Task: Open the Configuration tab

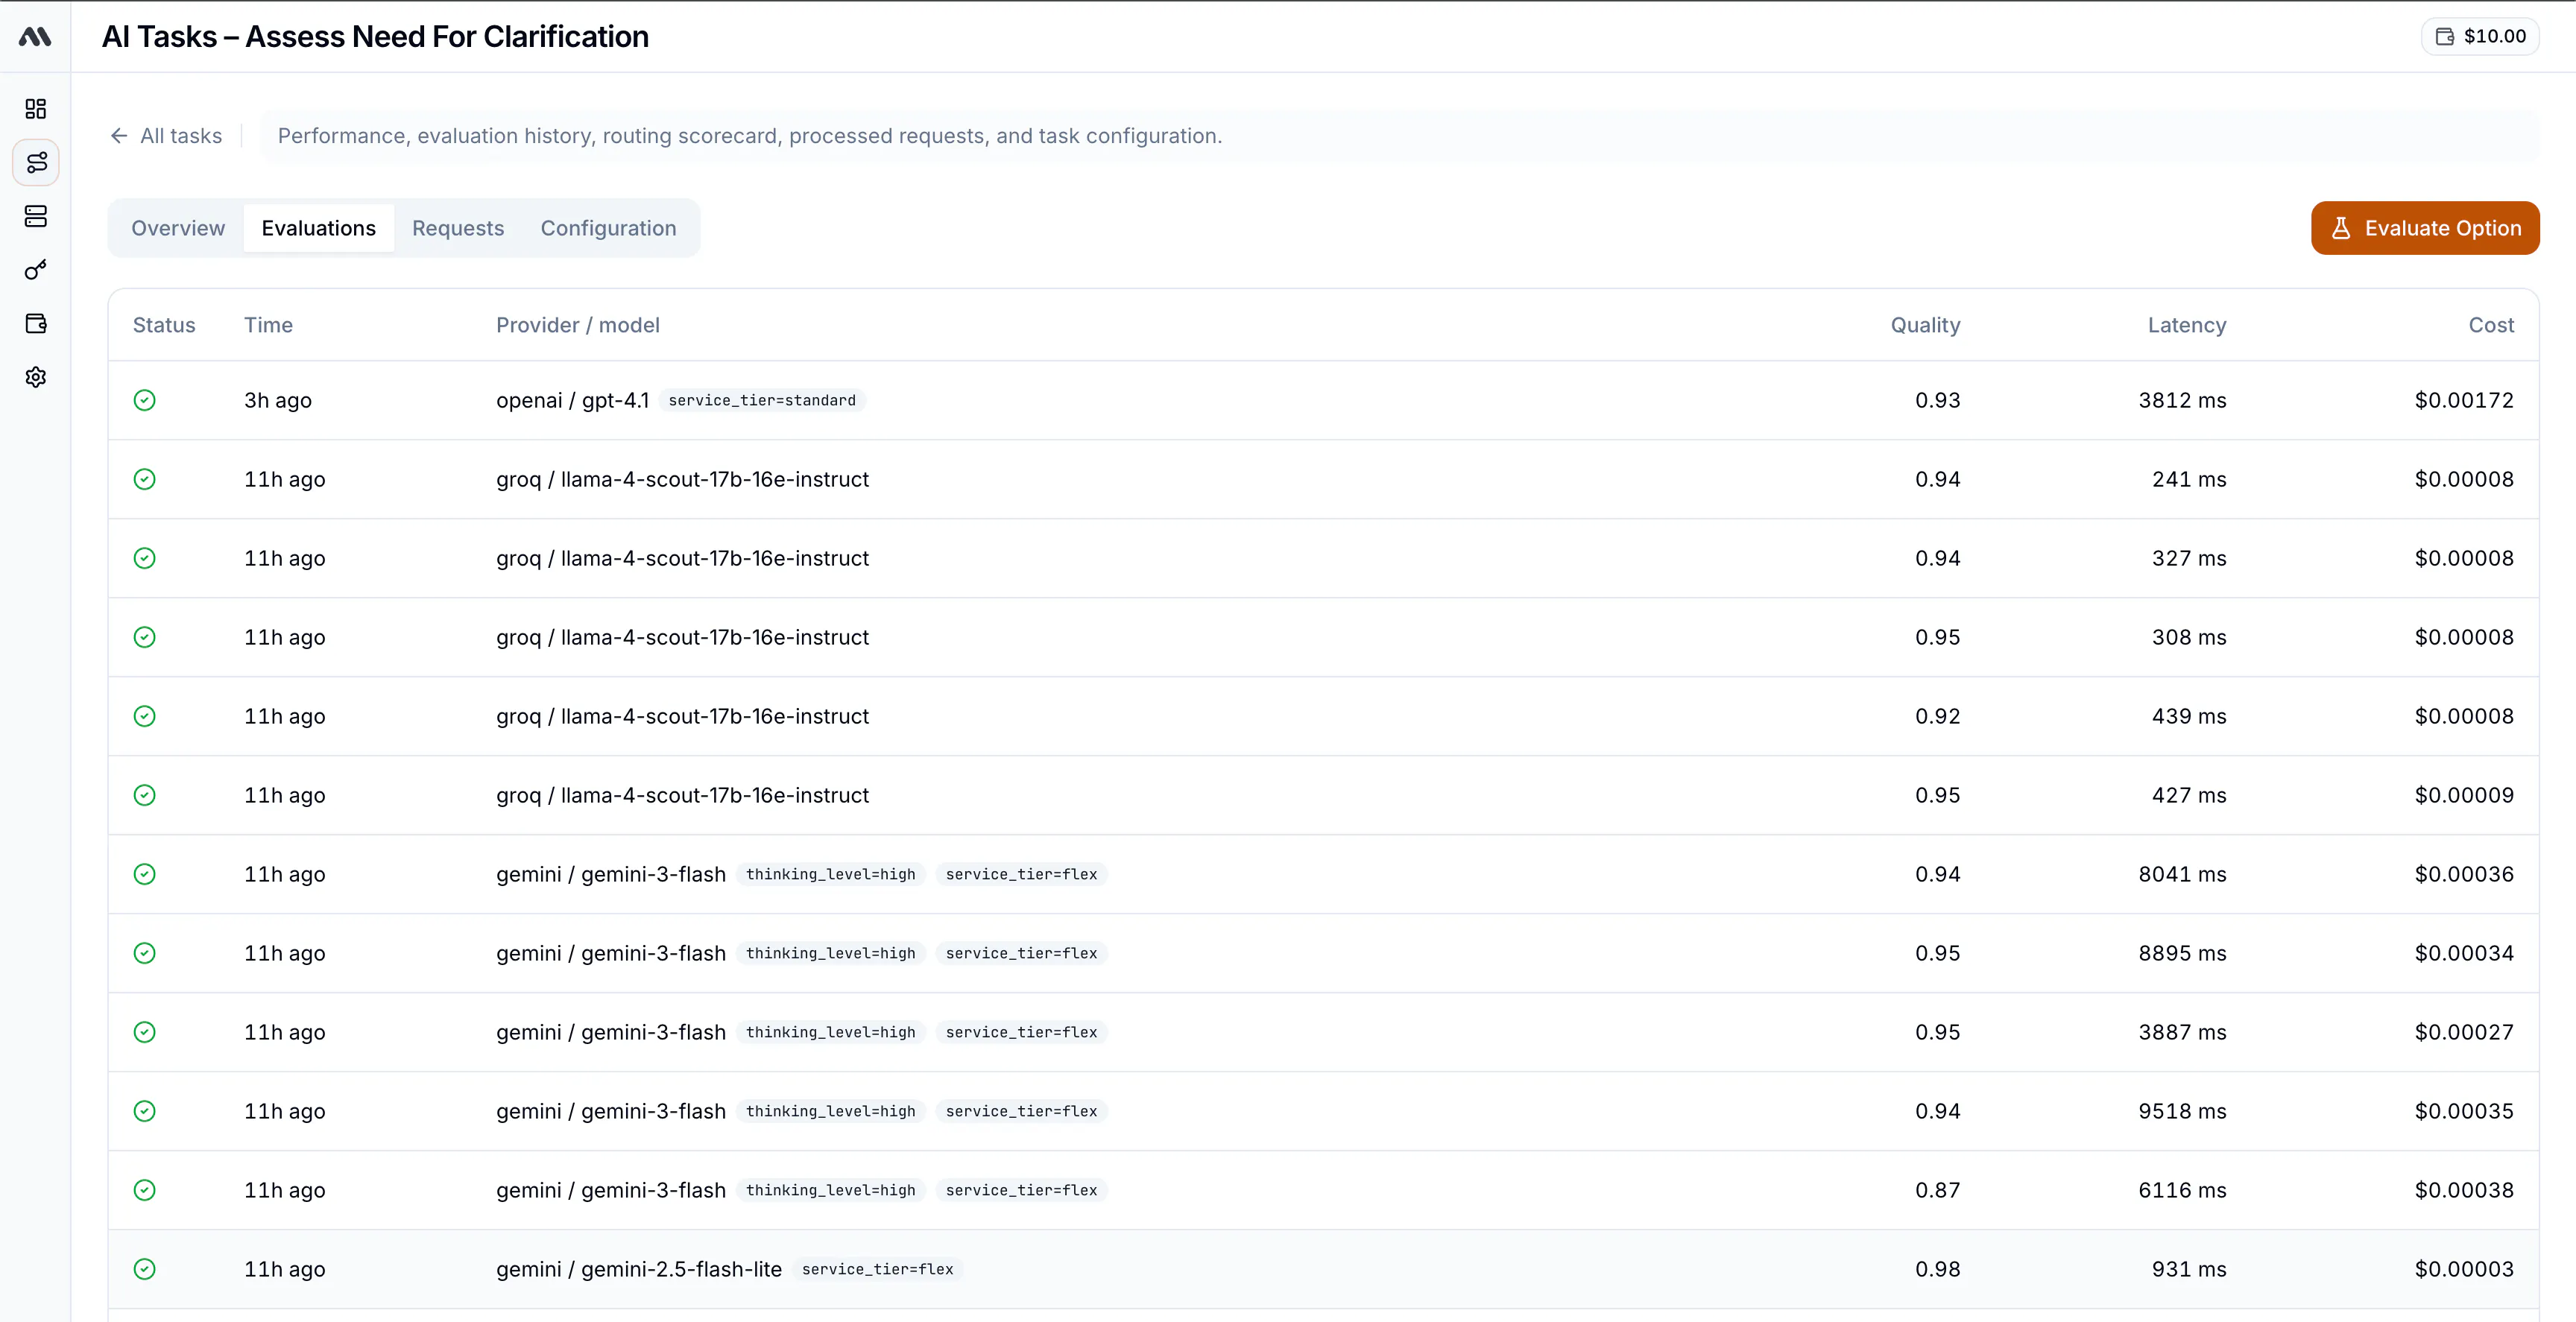Action: (x=608, y=228)
